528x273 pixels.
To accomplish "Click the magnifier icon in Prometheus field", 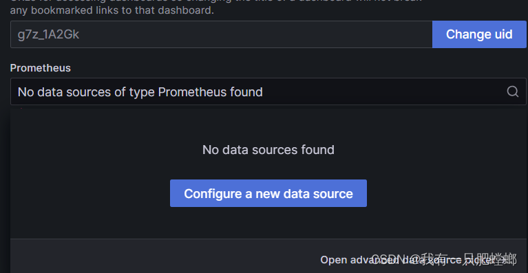I will click(512, 91).
